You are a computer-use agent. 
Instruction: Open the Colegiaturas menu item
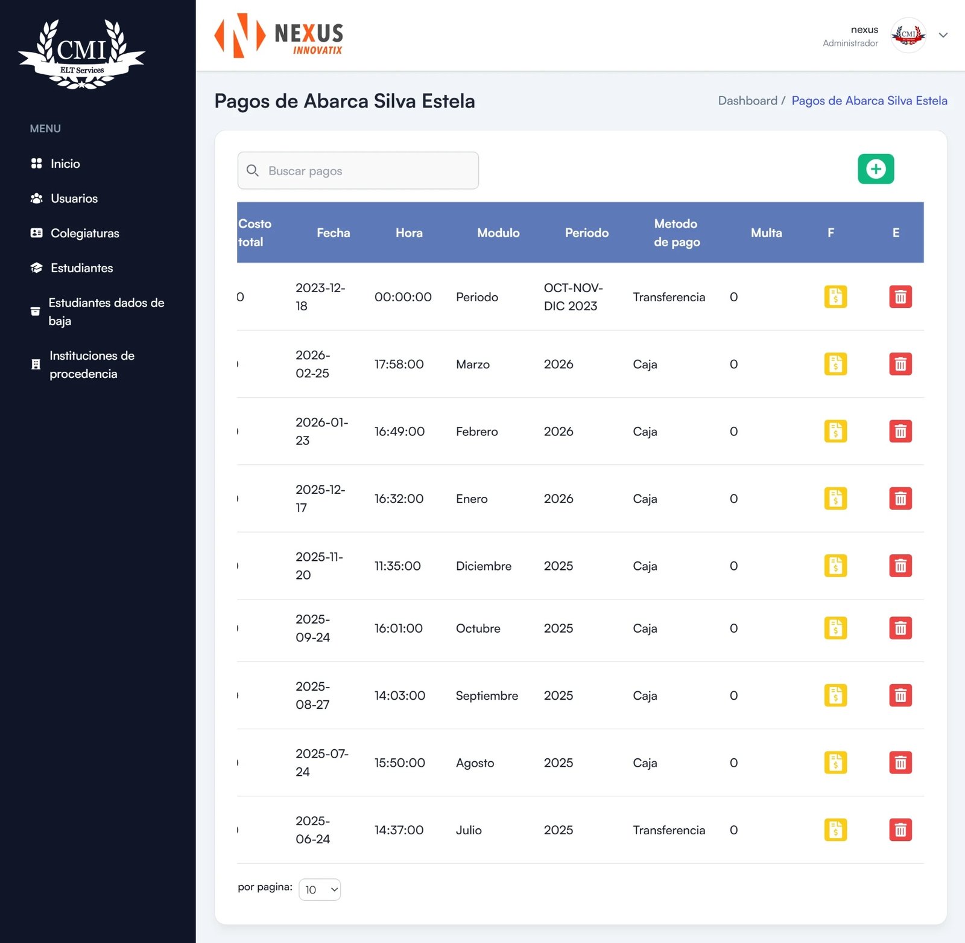pyautogui.click(x=84, y=233)
